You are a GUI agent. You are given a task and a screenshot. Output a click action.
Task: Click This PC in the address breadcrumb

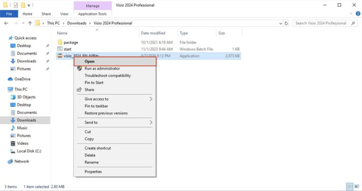(53, 23)
